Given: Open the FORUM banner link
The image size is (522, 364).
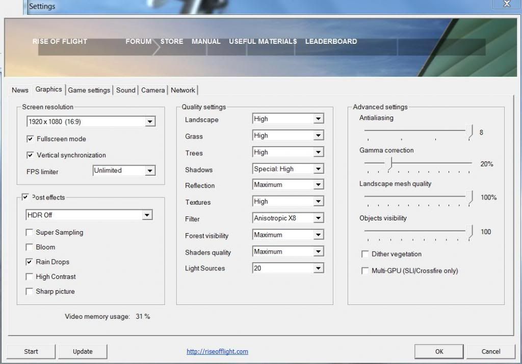Looking at the screenshot, I should 139,42.
